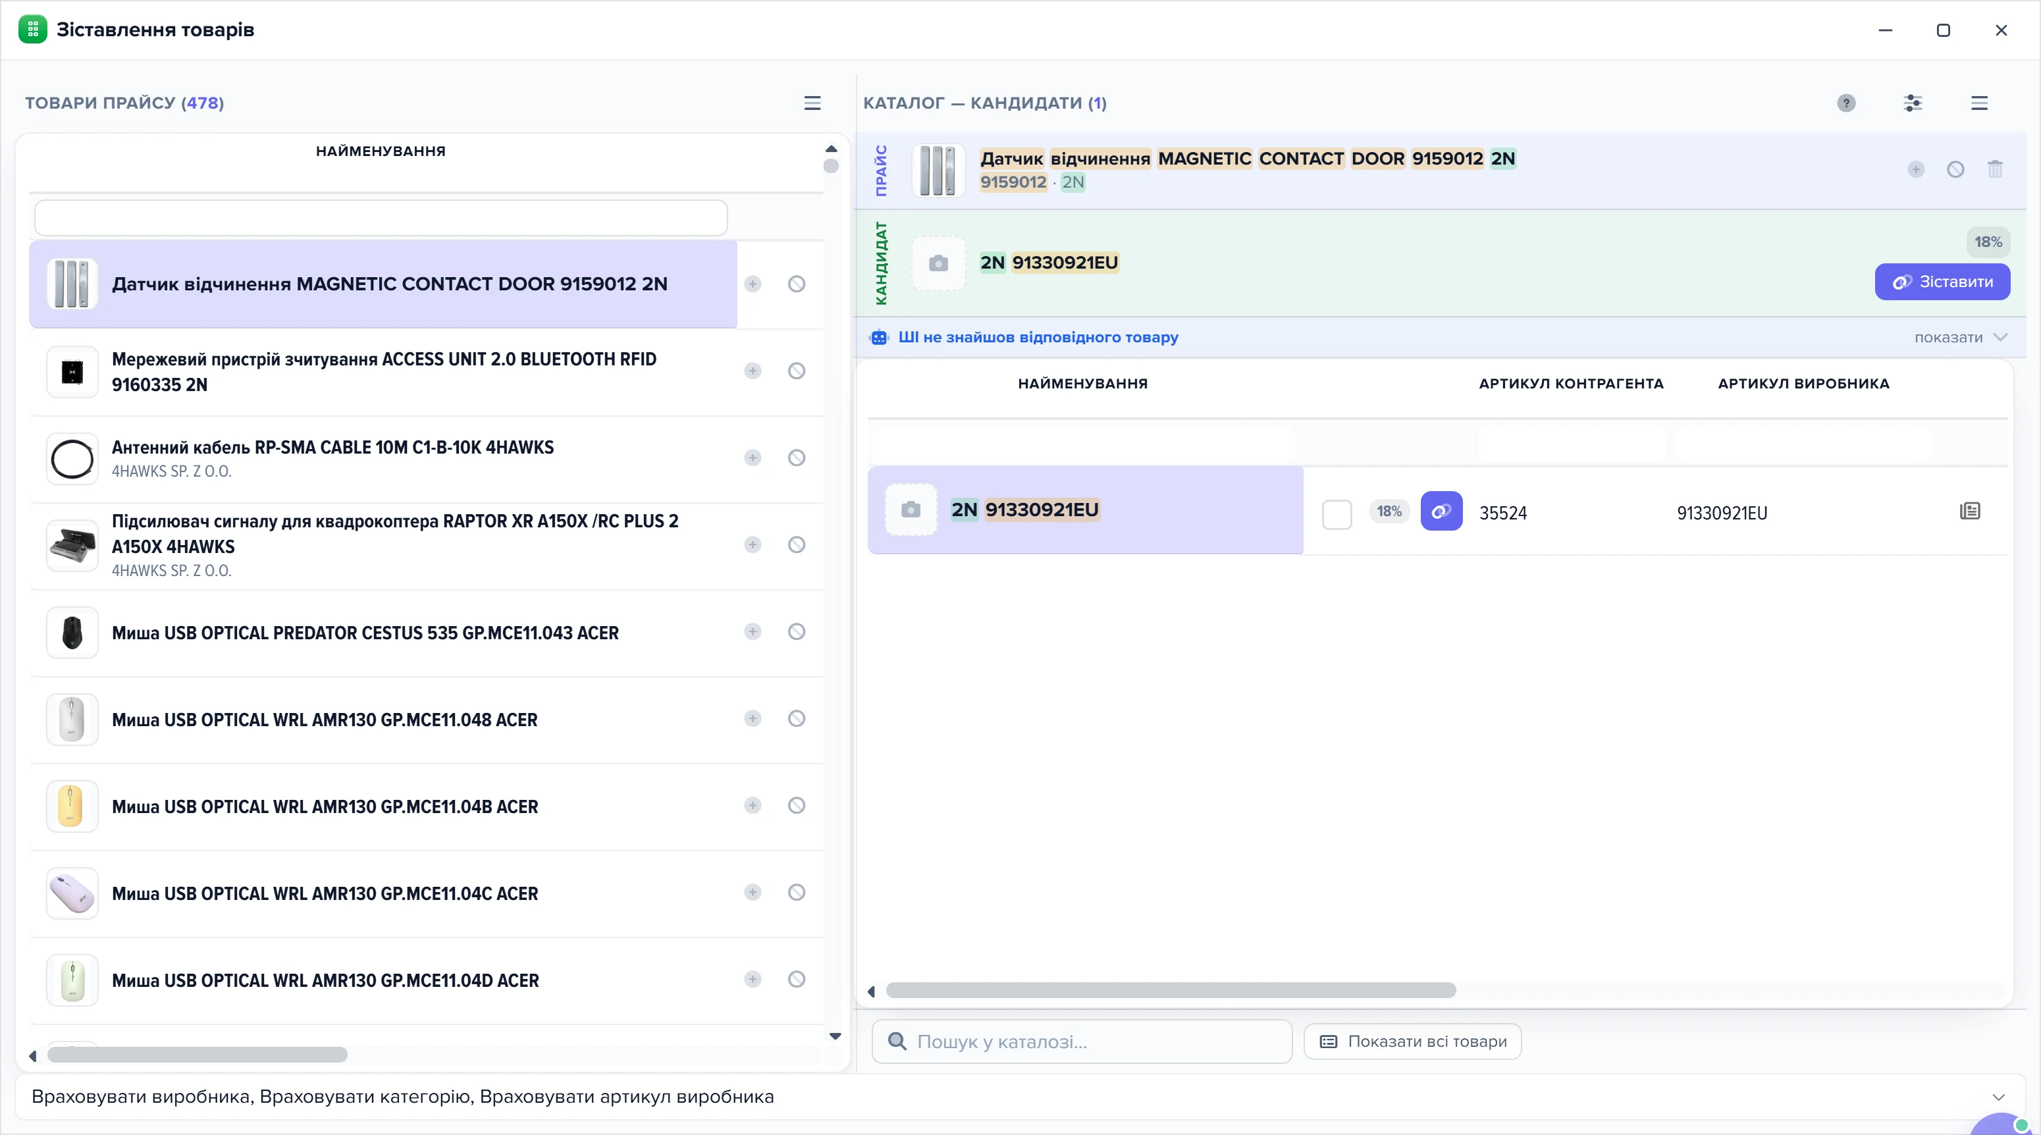This screenshot has height=1135, width=2041.
Task: Click plus icon for ACCESS UNIT 2.0 row
Action: [x=753, y=371]
